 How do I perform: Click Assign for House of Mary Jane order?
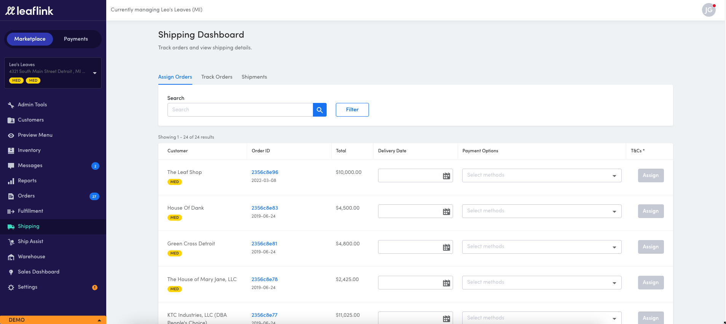651,283
